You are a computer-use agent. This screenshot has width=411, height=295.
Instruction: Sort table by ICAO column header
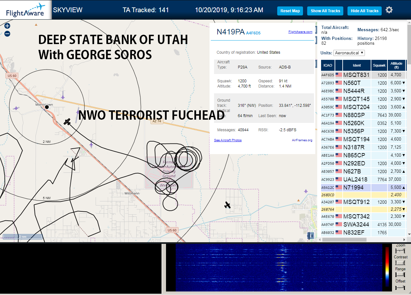point(328,65)
